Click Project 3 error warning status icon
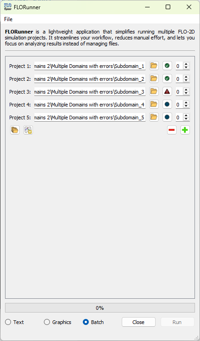200x341 pixels. click(167, 91)
